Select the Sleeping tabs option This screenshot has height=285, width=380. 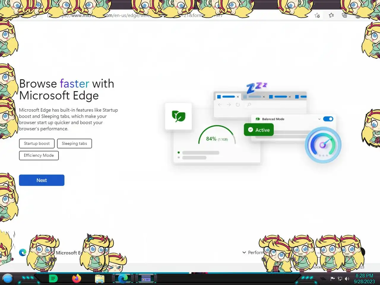coord(75,143)
